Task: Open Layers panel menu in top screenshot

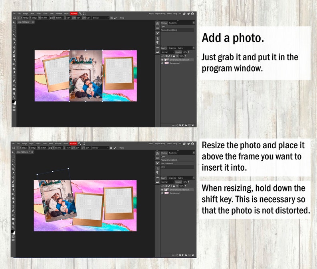Action: (x=194, y=48)
